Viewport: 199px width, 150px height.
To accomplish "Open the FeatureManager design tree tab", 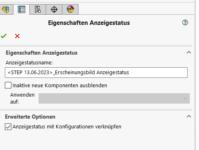I will click(6, 9).
